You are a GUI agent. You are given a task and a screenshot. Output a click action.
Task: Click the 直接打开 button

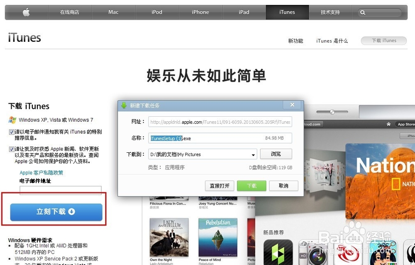point(220,186)
